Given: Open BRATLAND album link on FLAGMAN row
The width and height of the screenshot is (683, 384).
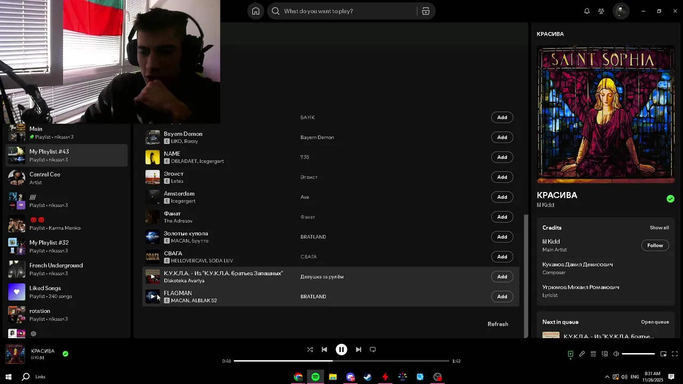Looking at the screenshot, I should click(313, 297).
